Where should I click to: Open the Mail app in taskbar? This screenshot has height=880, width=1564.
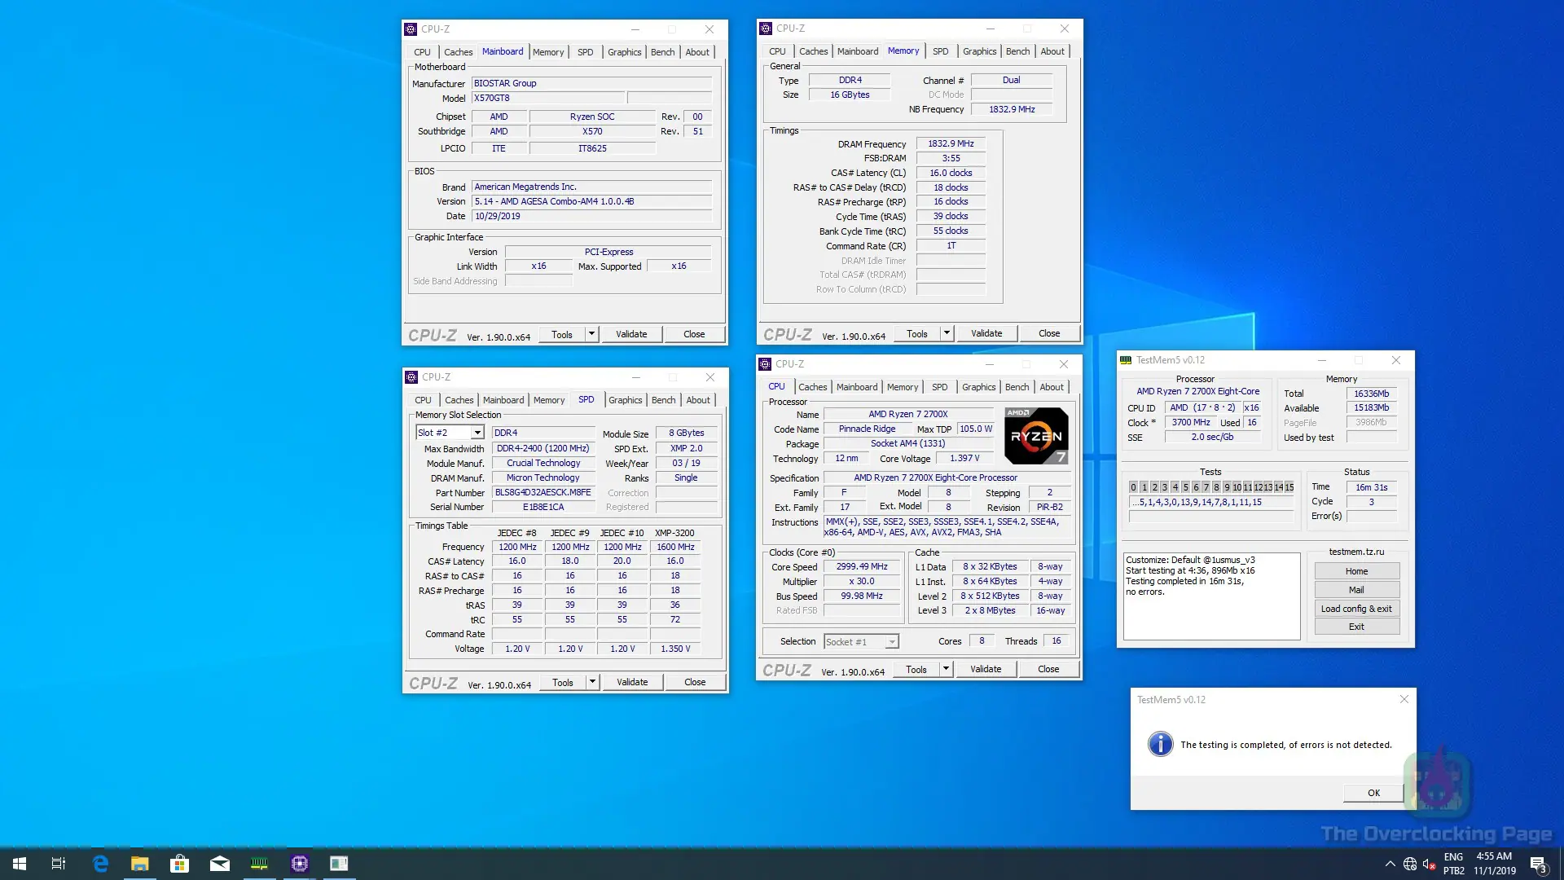pos(219,864)
